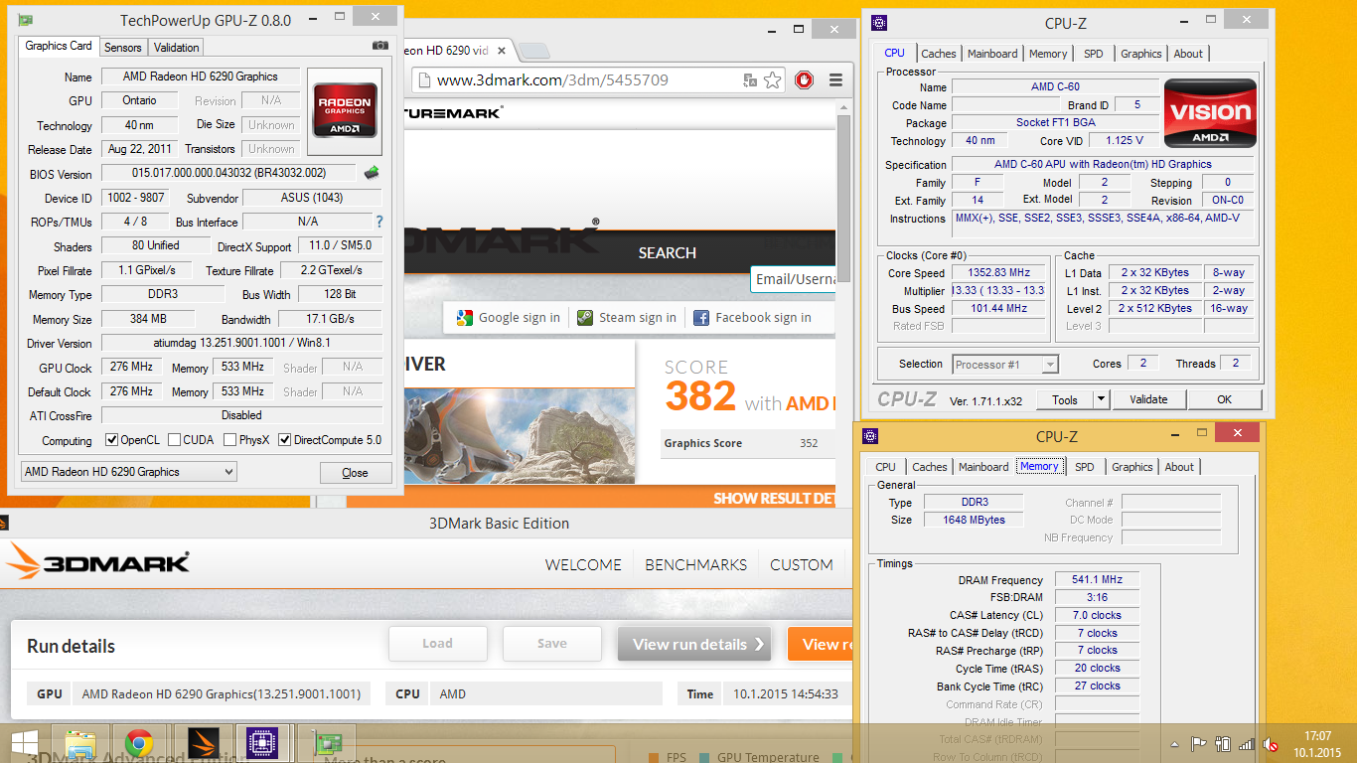Open a new Chrome tab
1357x763 pixels.
pyautogui.click(x=533, y=51)
